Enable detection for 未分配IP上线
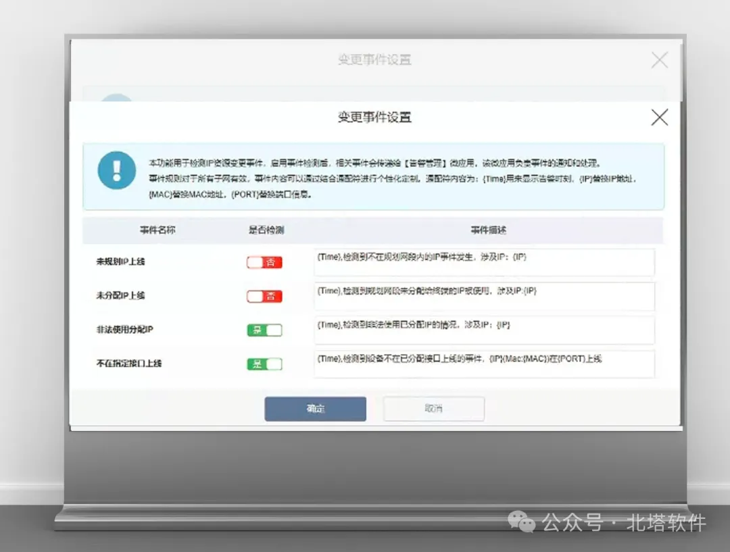 [264, 297]
